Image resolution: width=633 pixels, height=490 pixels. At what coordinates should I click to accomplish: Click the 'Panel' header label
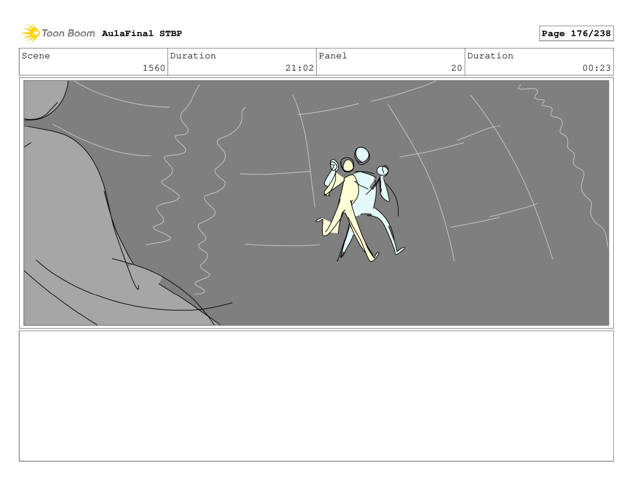click(x=333, y=56)
